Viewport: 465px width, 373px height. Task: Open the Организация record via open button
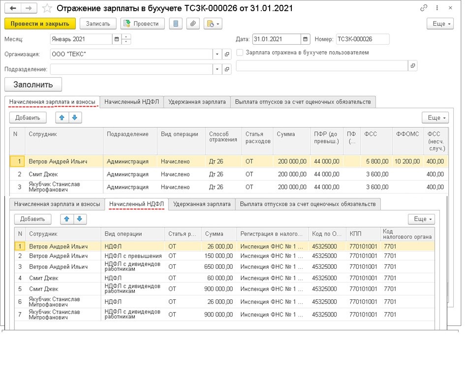pos(227,54)
